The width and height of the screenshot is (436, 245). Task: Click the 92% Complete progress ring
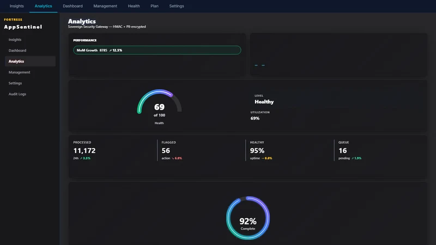pos(248,218)
